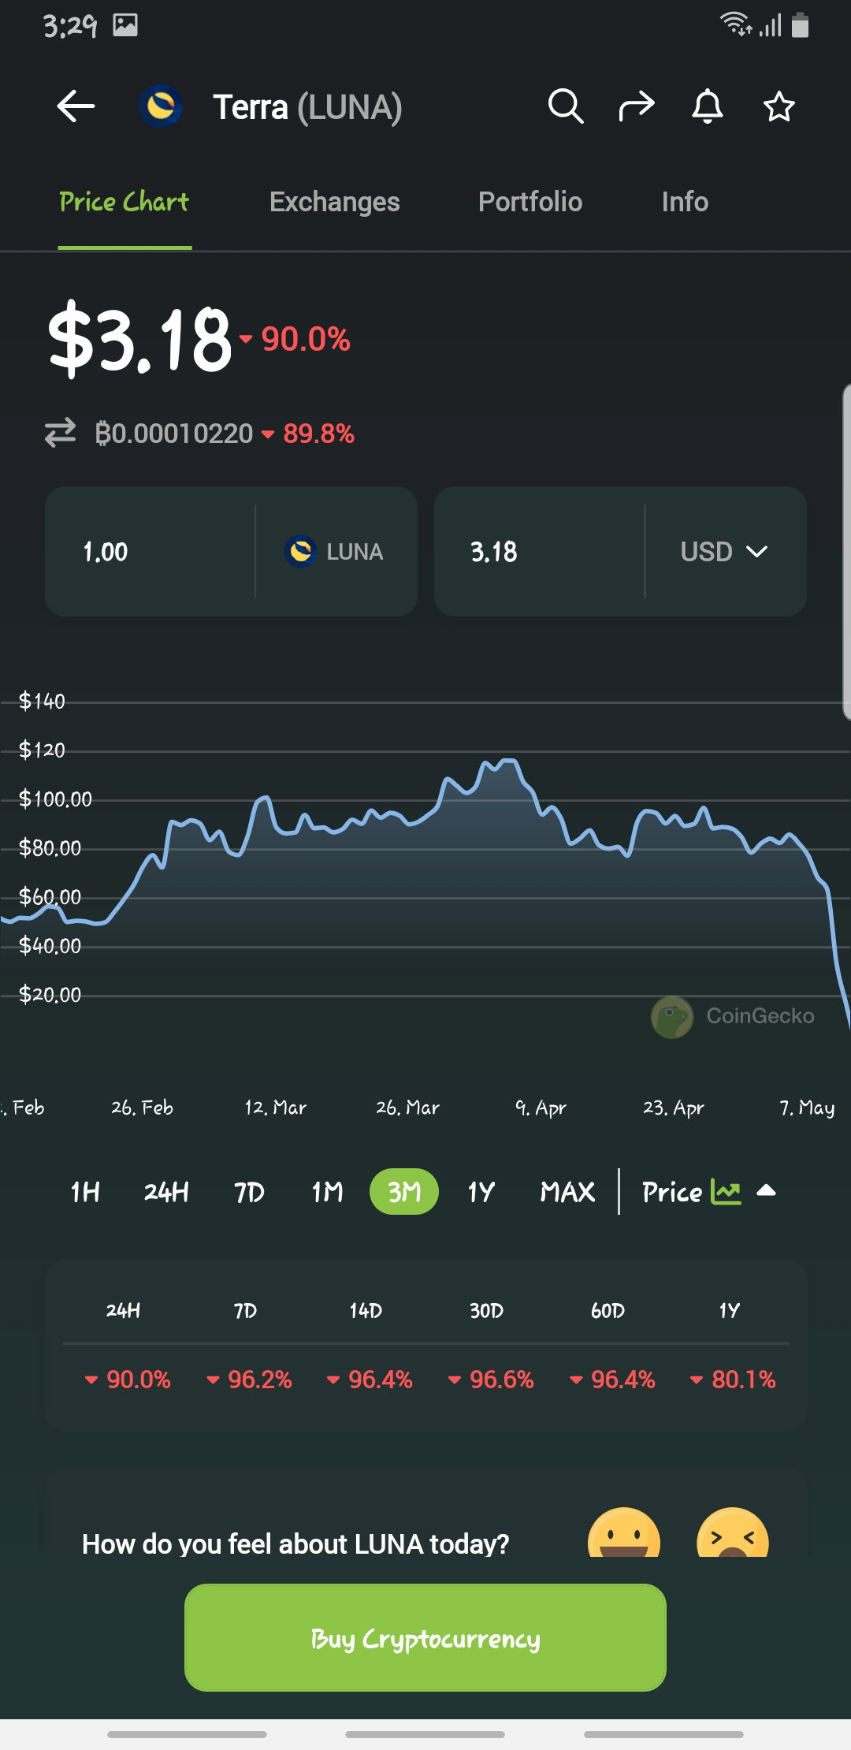Tap the 1Y change value 80.1%
The image size is (851, 1750).
tap(733, 1380)
